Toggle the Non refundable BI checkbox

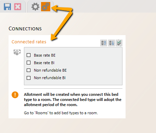28,78
